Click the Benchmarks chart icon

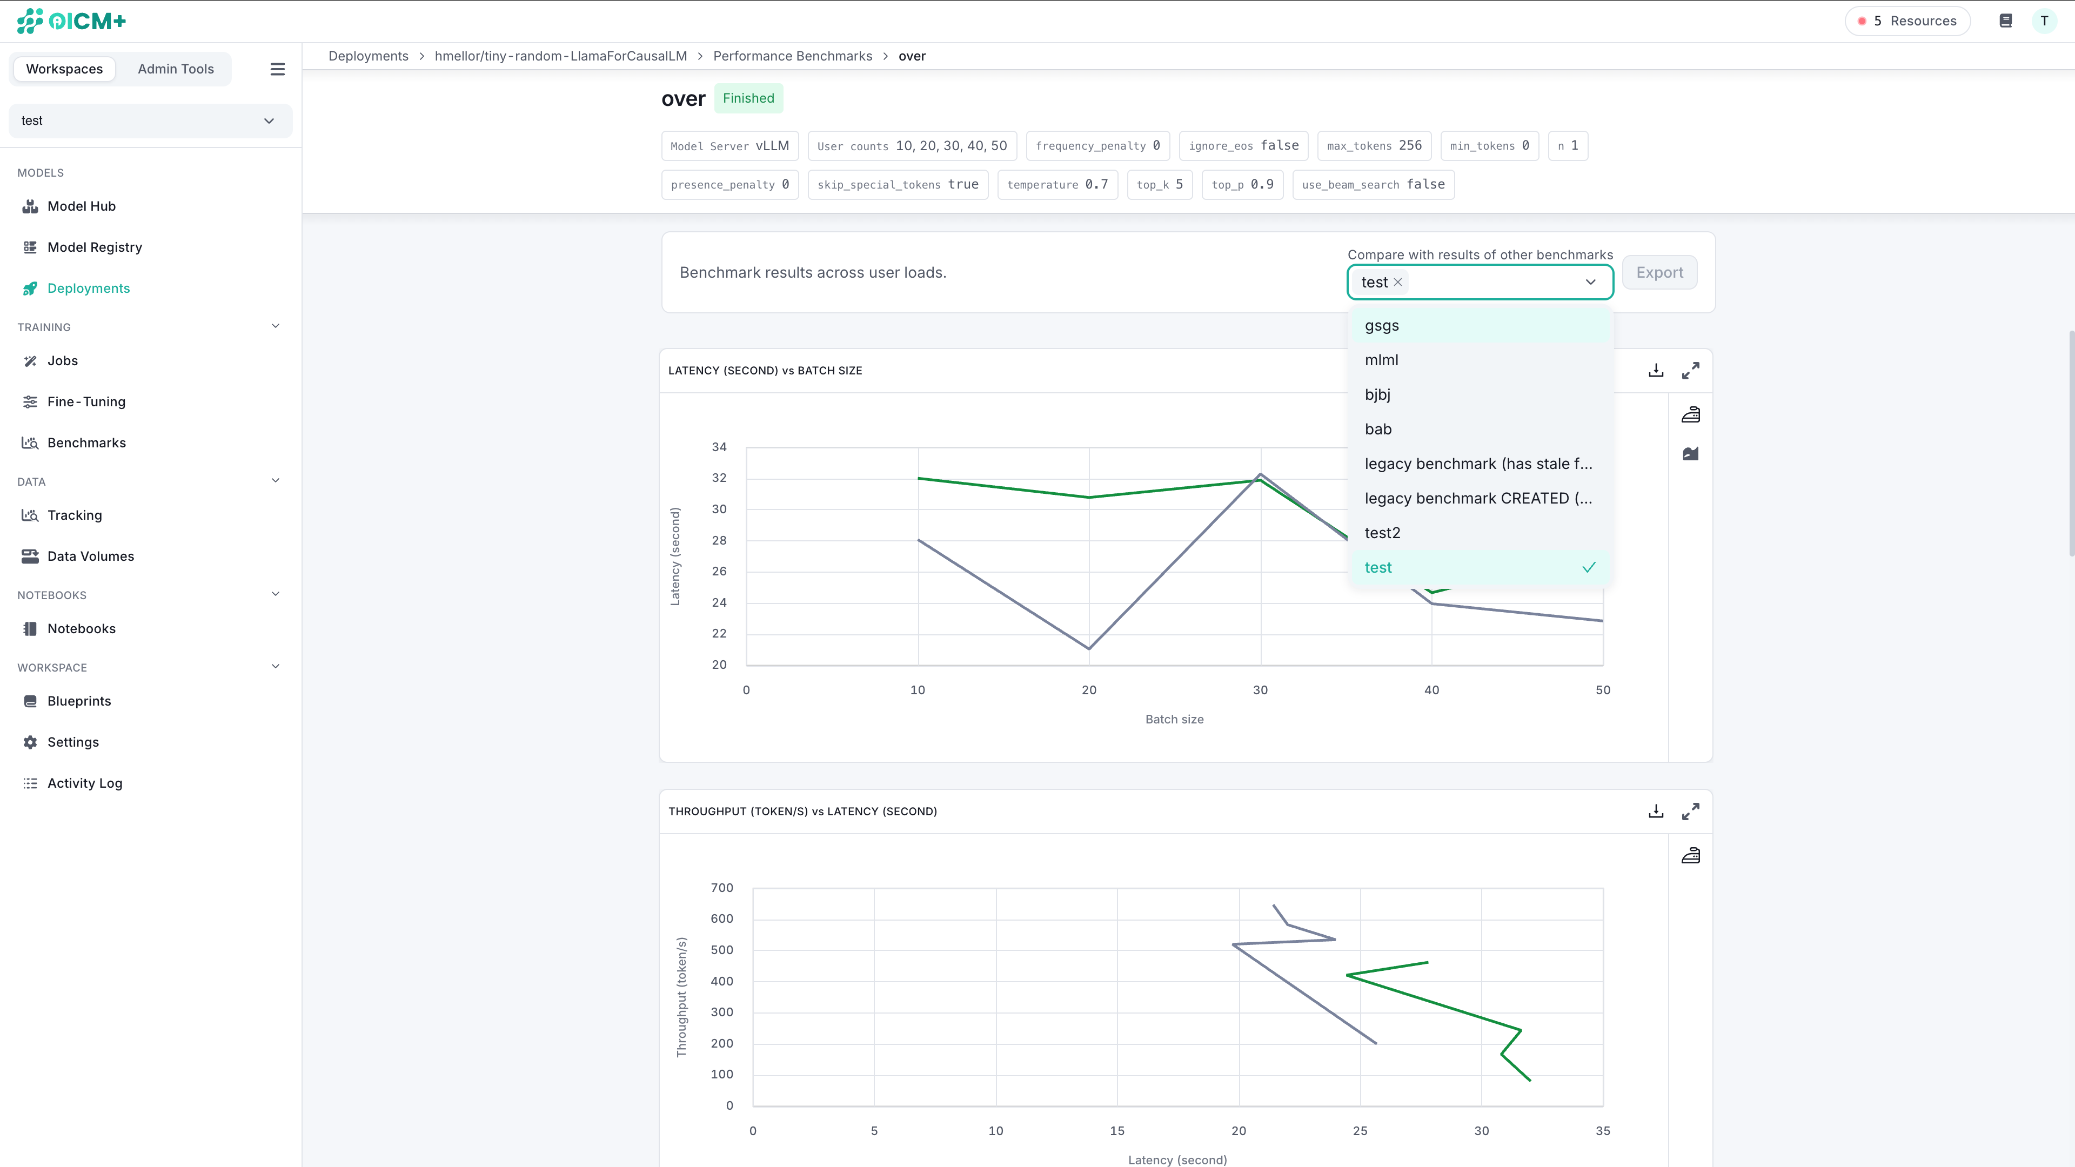click(x=30, y=443)
